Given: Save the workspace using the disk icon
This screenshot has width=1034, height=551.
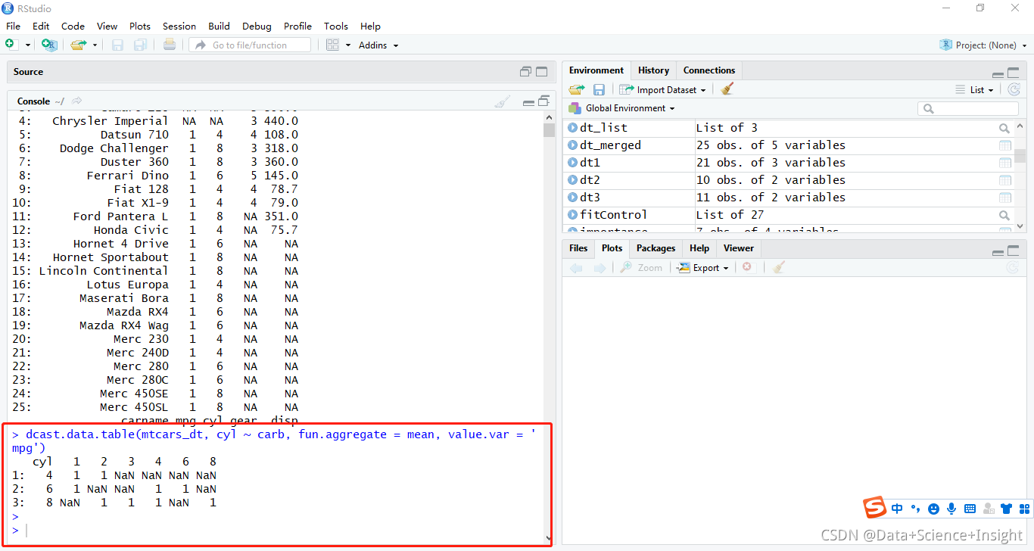Looking at the screenshot, I should tap(599, 89).
